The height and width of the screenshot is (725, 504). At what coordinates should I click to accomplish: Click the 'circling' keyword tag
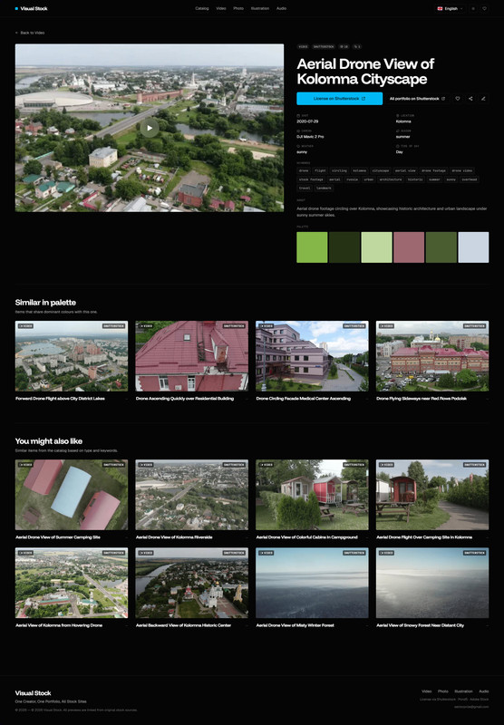click(x=339, y=170)
